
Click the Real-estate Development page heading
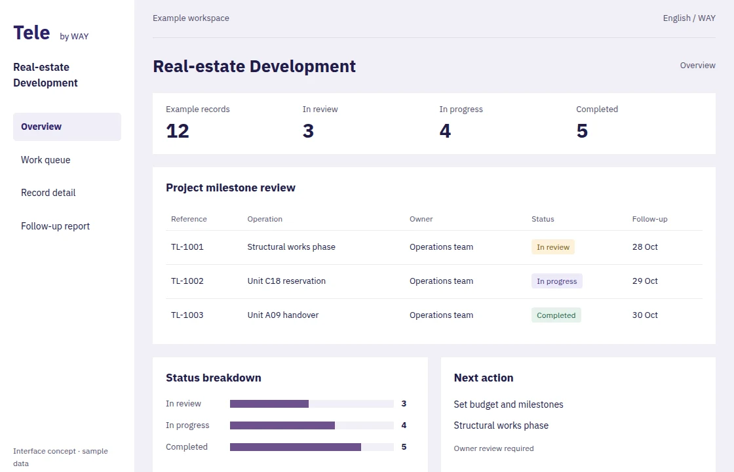[254, 66]
